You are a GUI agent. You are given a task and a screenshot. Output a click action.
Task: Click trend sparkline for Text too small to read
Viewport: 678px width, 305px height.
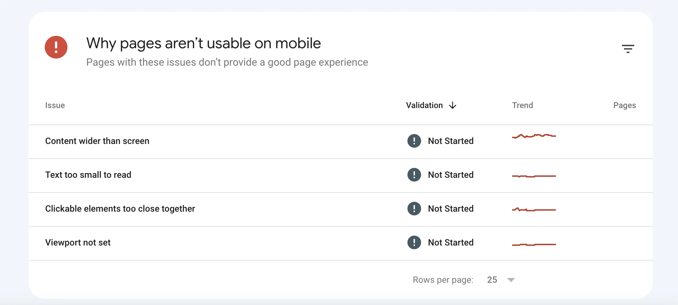(x=534, y=176)
